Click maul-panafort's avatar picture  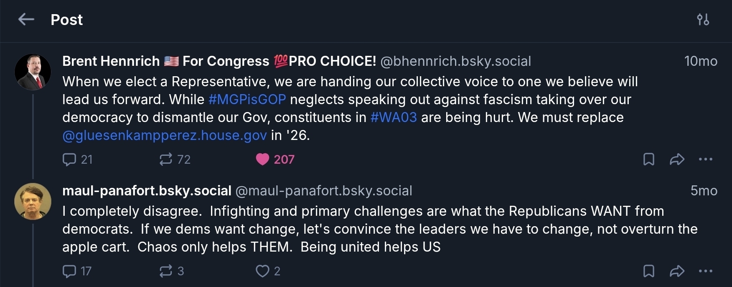[x=33, y=201]
